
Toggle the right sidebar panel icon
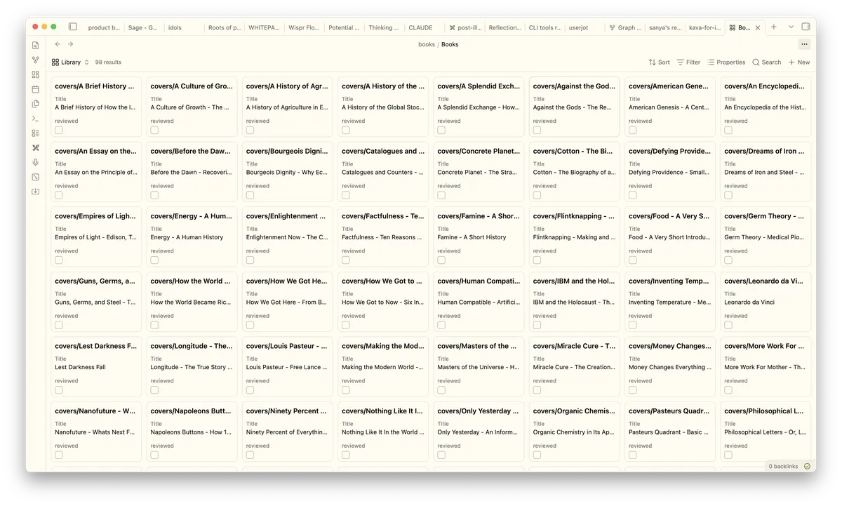click(806, 27)
